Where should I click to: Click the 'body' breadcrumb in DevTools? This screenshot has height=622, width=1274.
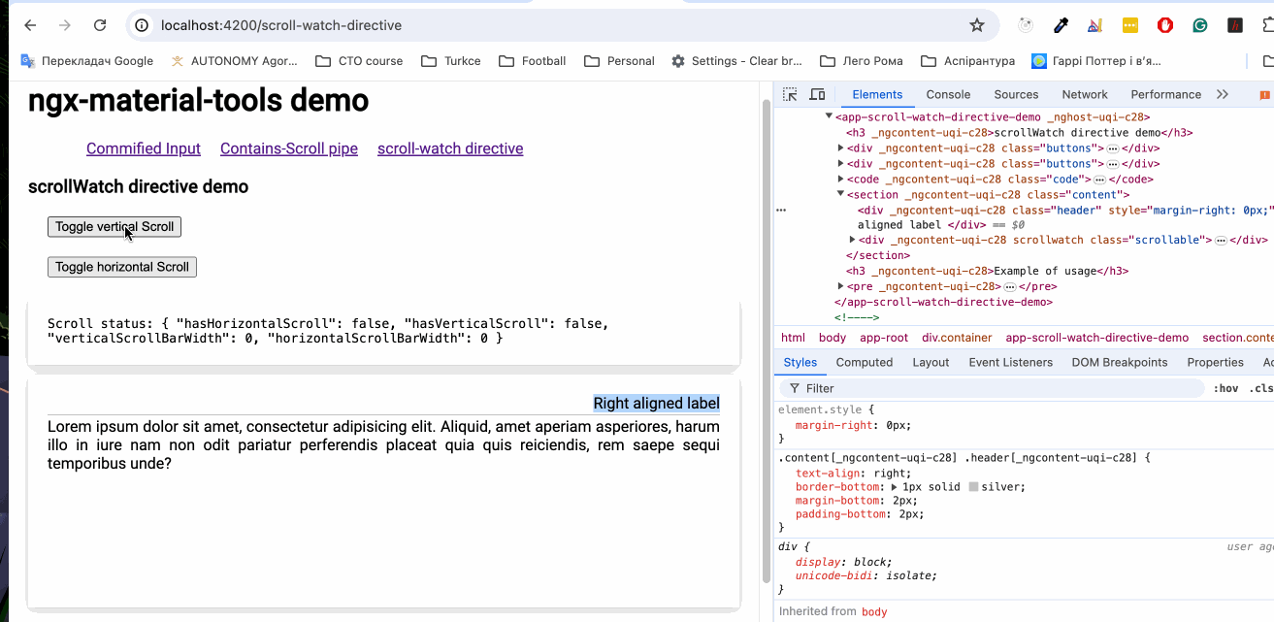[x=833, y=338]
